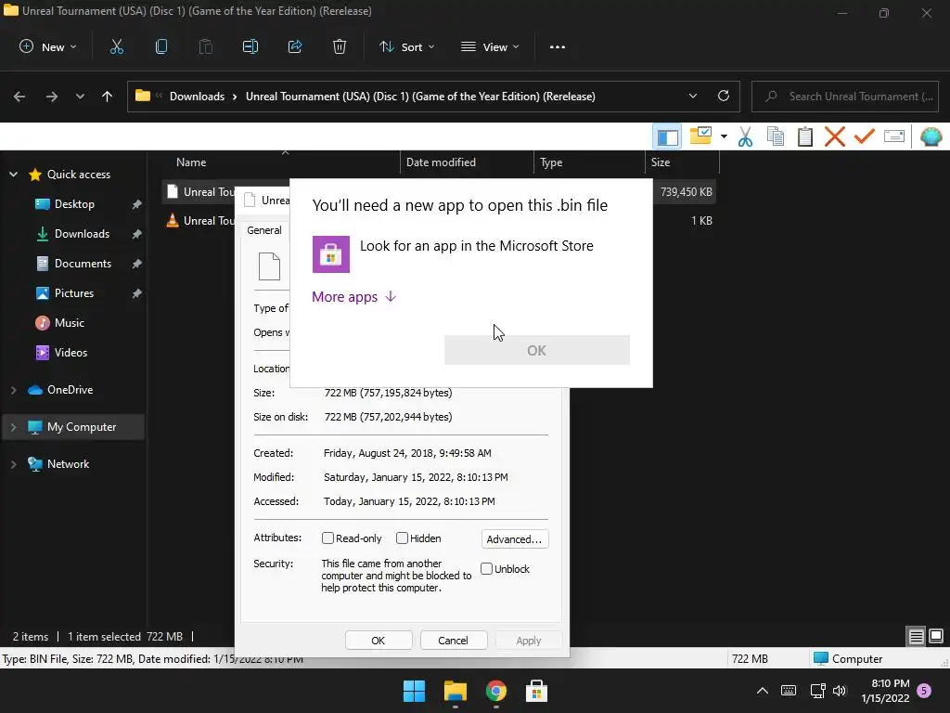This screenshot has height=713, width=950.
Task: Open Music in Quick access
Action: [69, 323]
